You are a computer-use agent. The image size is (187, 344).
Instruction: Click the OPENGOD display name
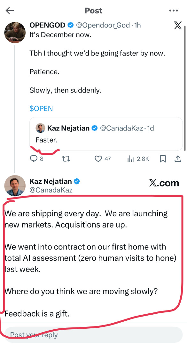pos(47,25)
